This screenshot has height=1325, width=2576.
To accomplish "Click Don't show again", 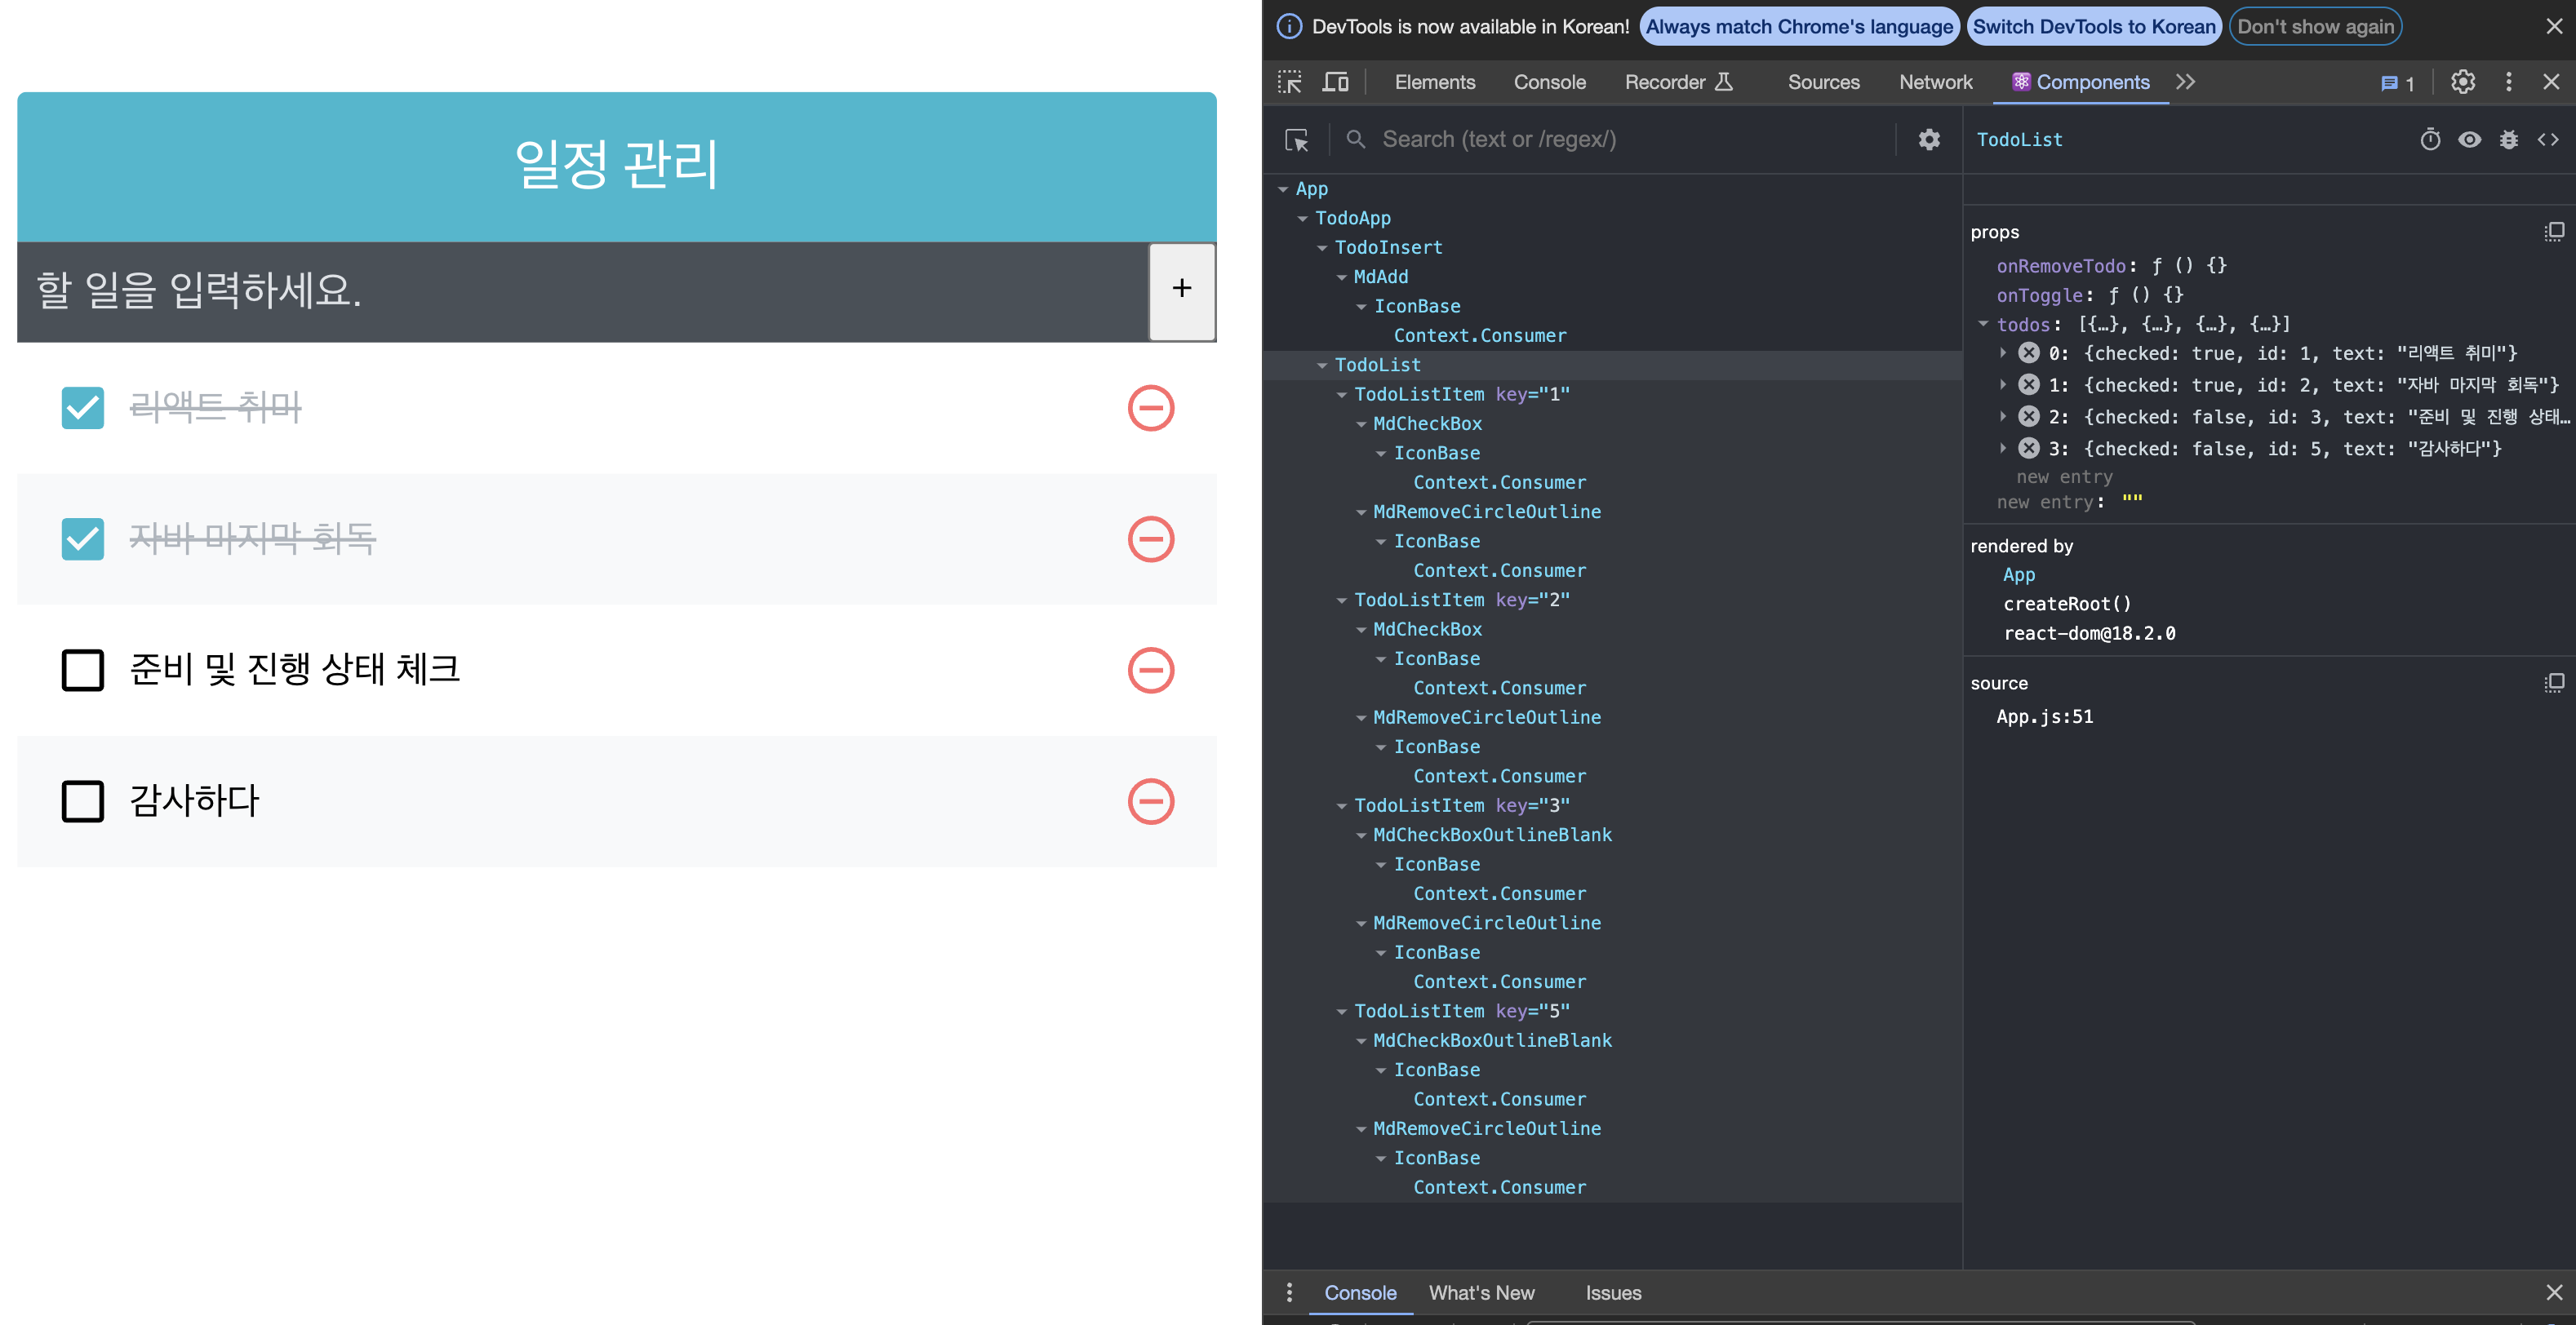I will 2315,27.
